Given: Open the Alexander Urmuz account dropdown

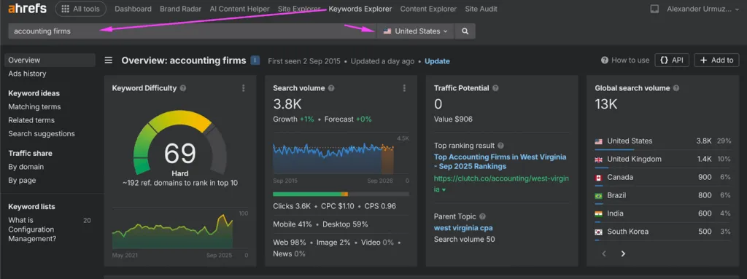Looking at the screenshot, I should (x=704, y=9).
